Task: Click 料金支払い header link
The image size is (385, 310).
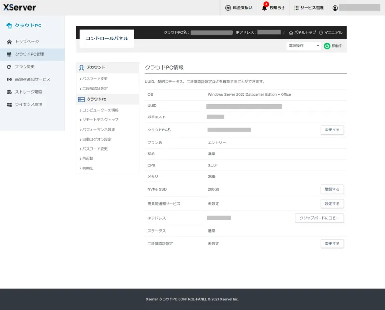Action: 239,8
